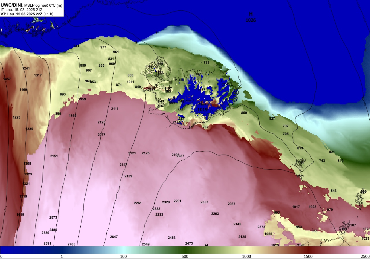Select the 1917 height value
This screenshot has width=370, height=259.
(296, 207)
